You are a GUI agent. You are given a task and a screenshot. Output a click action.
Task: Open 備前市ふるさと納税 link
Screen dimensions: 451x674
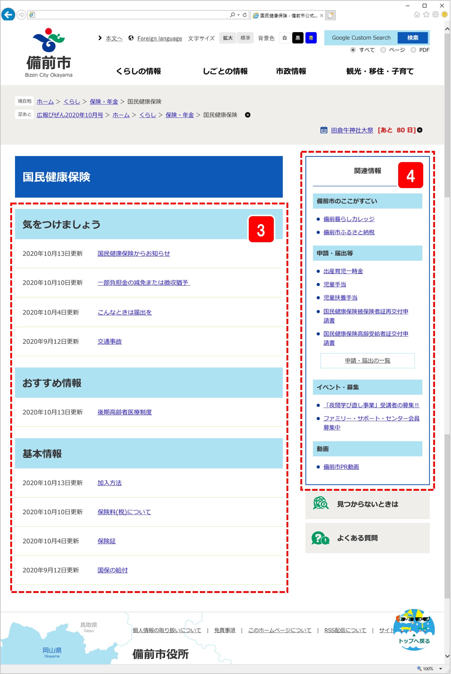(x=349, y=232)
